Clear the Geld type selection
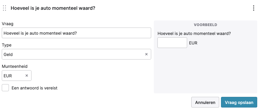 [x=146, y=54]
